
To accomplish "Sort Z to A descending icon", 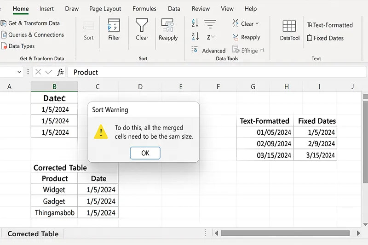I will click(195, 37).
